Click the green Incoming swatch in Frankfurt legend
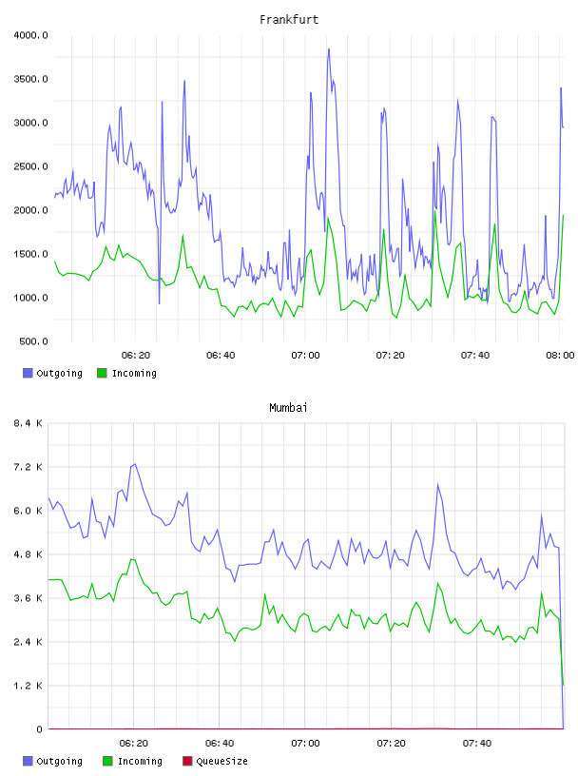Screen dimensions: 578x776 click(x=102, y=373)
